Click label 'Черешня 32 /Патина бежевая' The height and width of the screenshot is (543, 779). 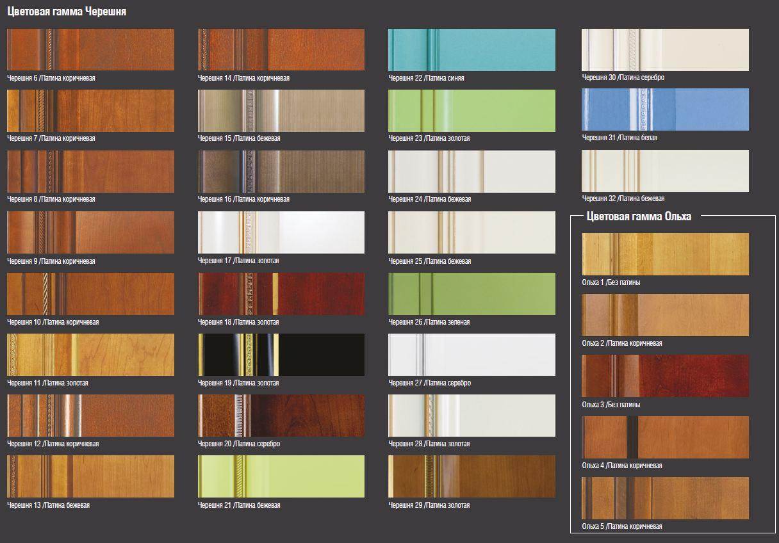[623, 199]
